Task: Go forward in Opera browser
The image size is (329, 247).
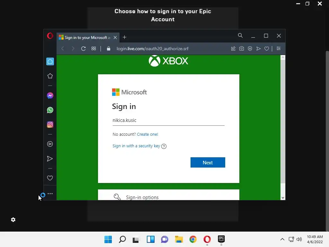Action: [73, 49]
